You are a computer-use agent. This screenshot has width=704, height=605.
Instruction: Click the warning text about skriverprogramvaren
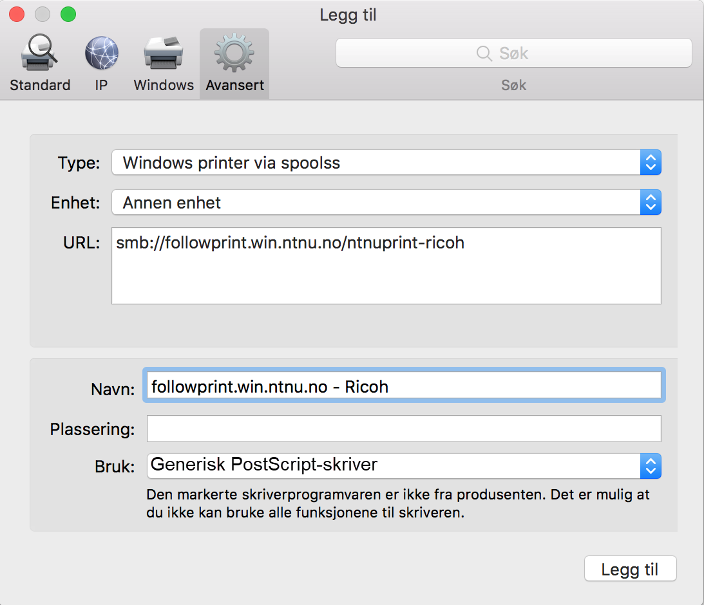click(398, 503)
